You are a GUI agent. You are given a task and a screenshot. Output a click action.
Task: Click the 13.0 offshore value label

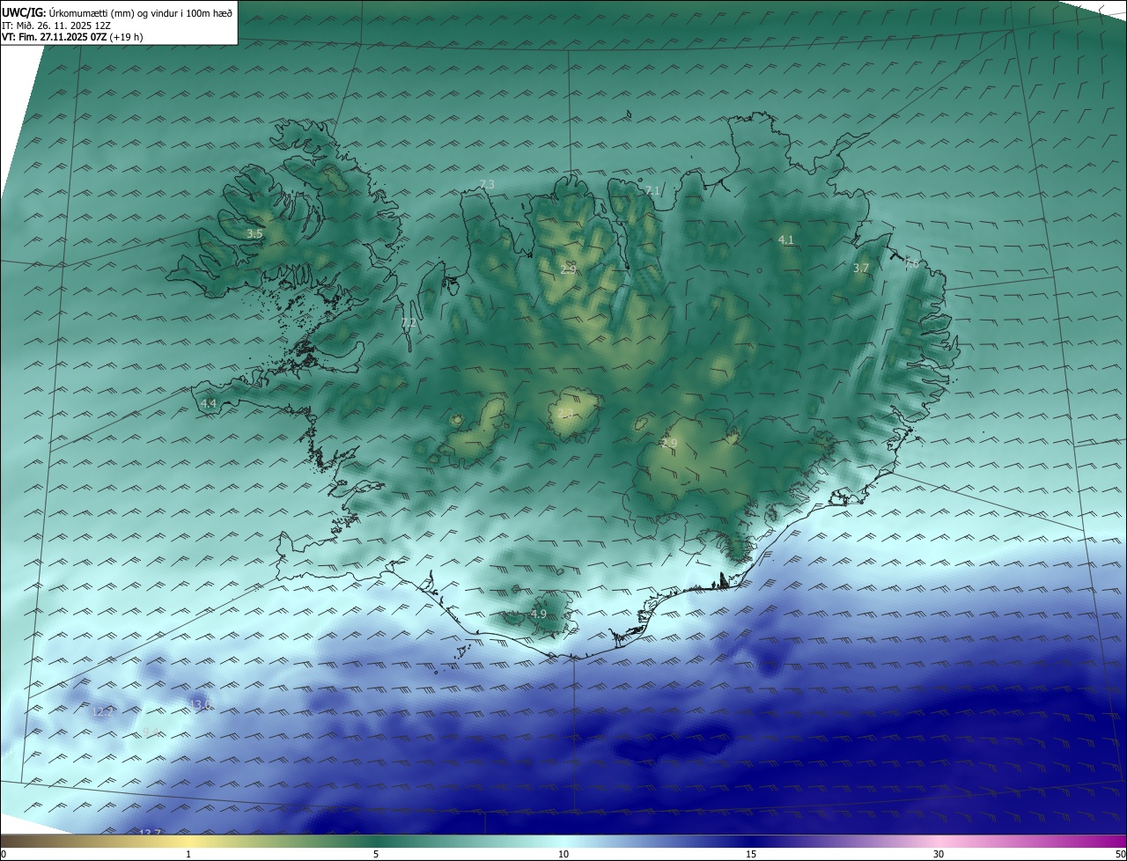[201, 704]
